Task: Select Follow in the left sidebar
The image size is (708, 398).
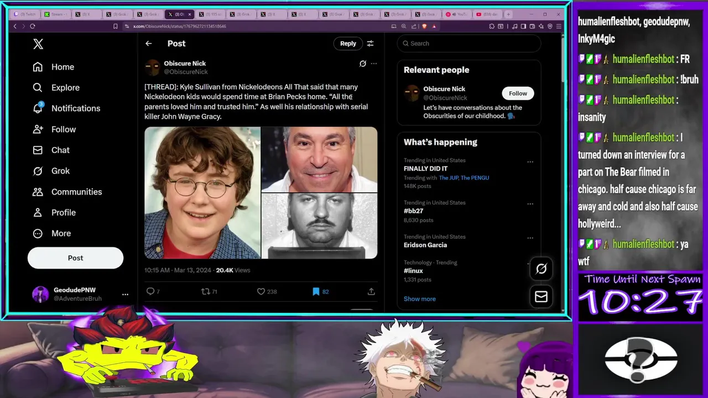Action: click(x=54, y=129)
